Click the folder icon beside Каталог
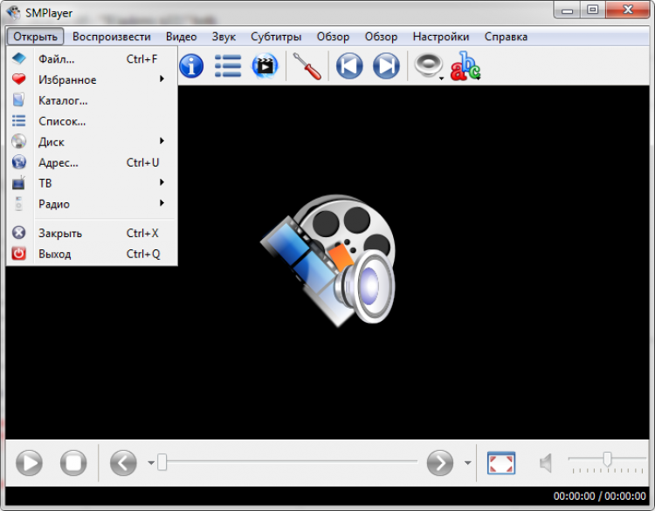655x511 pixels. (x=18, y=99)
